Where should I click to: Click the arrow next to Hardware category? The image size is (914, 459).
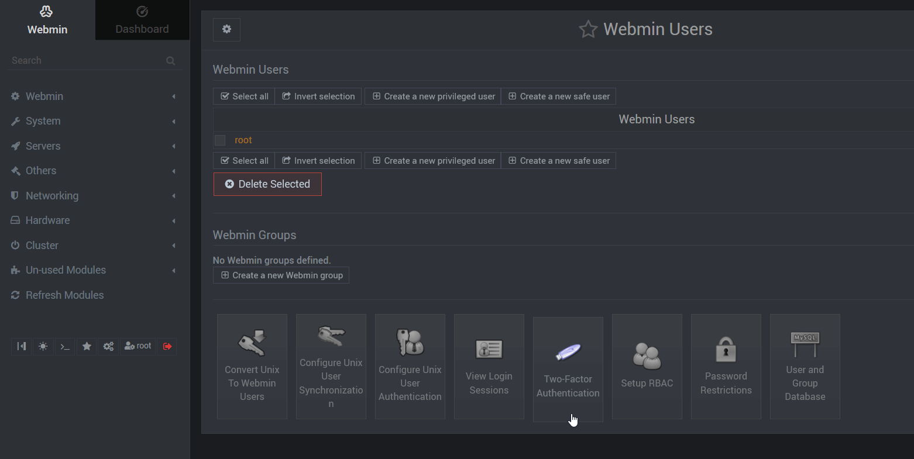[174, 221]
